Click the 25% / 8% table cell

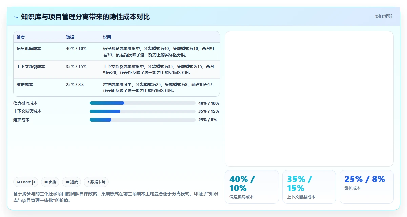point(75,85)
